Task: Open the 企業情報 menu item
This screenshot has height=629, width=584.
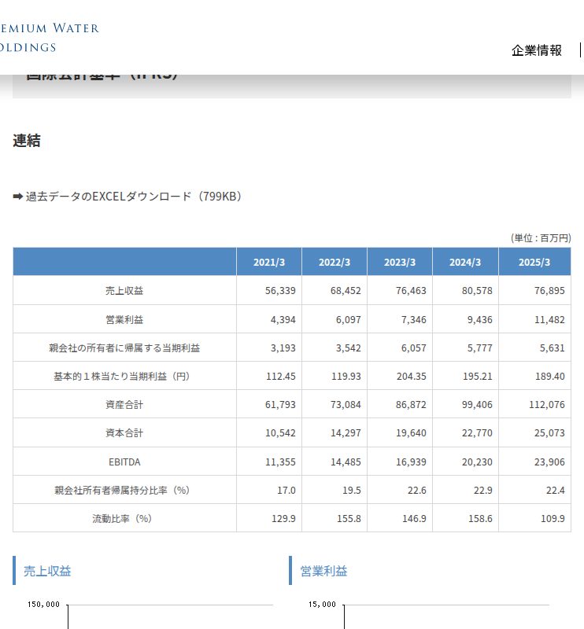Action: [536, 50]
